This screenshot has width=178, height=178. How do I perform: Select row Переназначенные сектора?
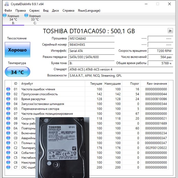87,109
